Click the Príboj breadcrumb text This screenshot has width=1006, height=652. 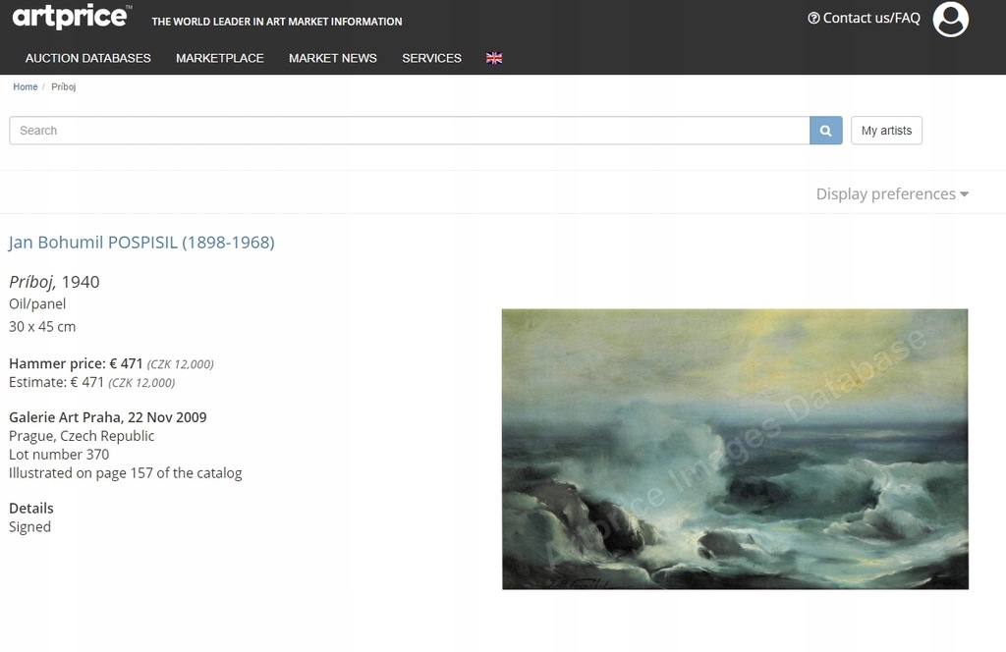(64, 86)
